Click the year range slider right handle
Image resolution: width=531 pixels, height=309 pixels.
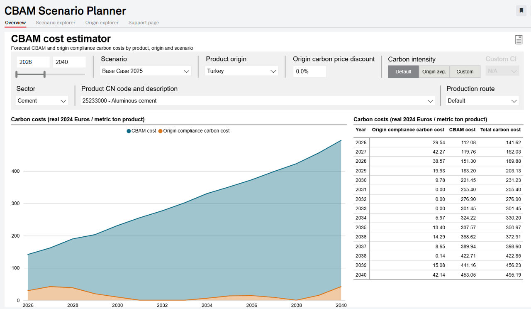coord(44,74)
